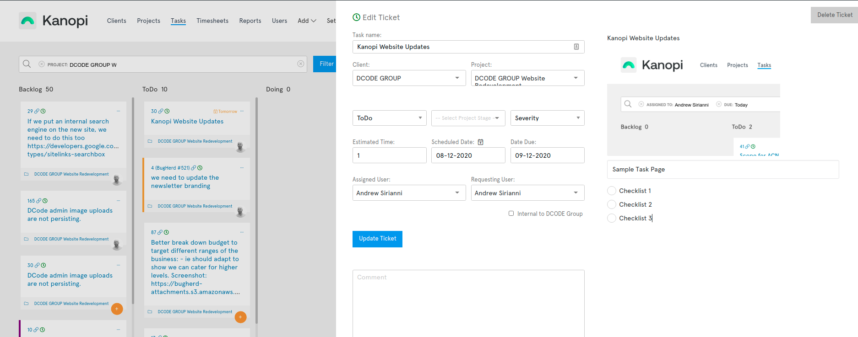
Task: Check off Checklist 3
Action: pyautogui.click(x=612, y=218)
